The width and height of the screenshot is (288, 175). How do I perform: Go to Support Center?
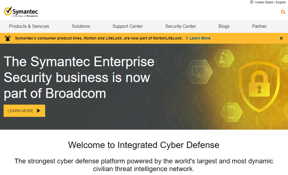pos(127,26)
